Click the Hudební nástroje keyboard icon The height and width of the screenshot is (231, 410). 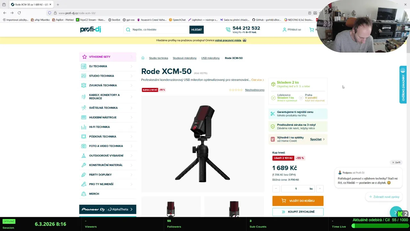coord(84,117)
